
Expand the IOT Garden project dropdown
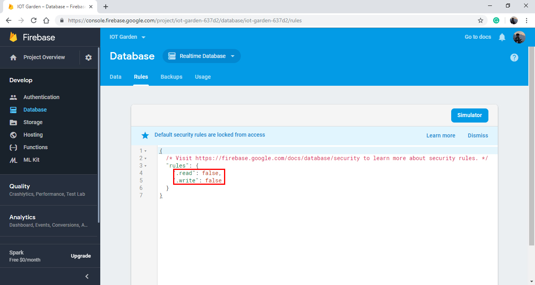point(143,37)
